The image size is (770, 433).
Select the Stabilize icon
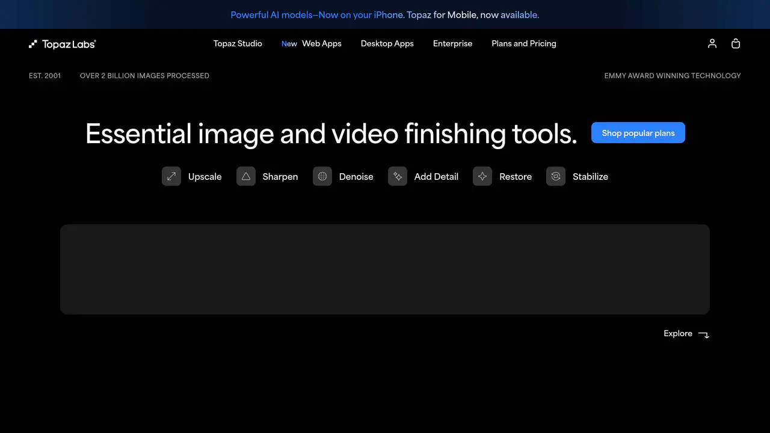(556, 176)
